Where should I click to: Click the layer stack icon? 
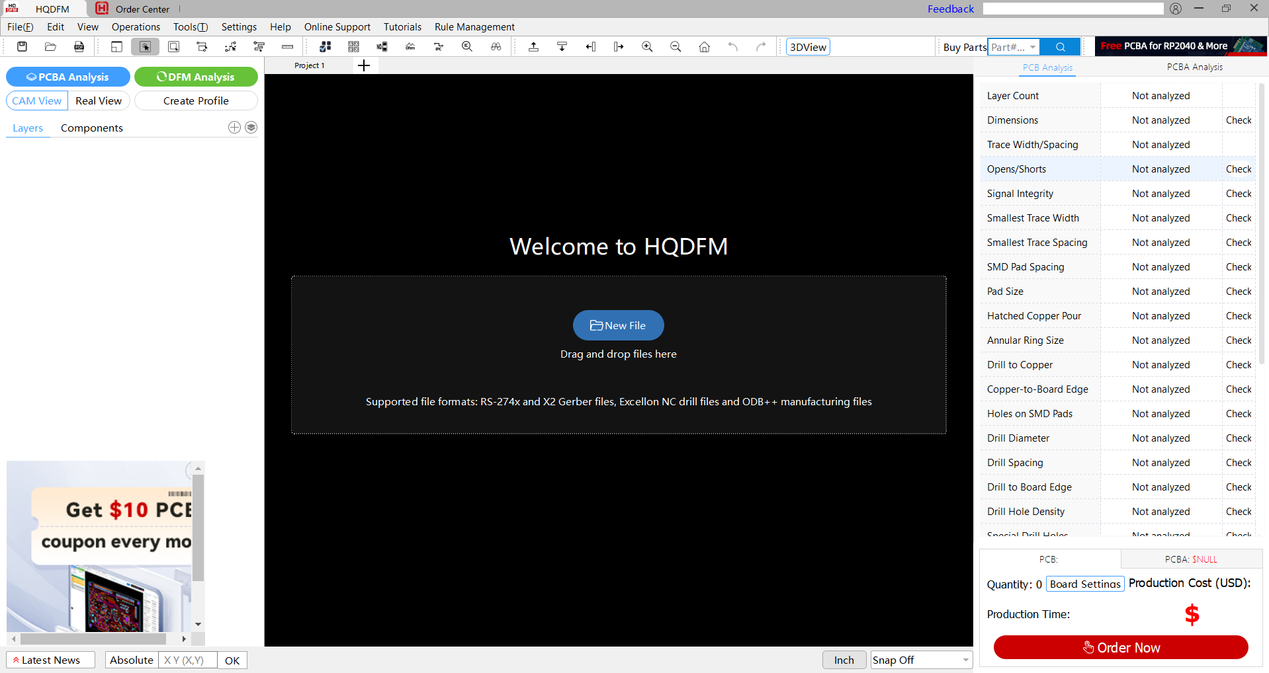coord(251,127)
